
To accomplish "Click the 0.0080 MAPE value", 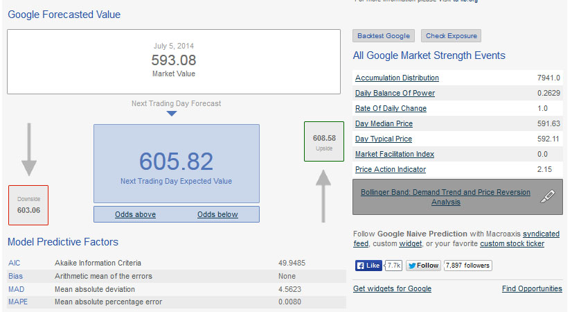I will (x=289, y=302).
